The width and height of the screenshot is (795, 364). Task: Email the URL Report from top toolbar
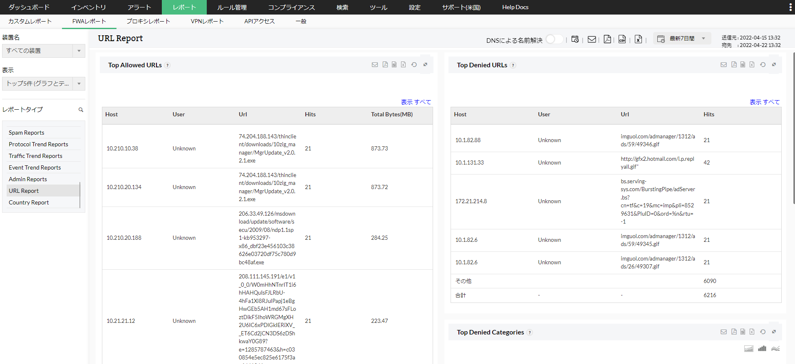pos(592,39)
